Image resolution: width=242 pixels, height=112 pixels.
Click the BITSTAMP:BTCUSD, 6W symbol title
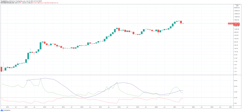pos(7,3)
